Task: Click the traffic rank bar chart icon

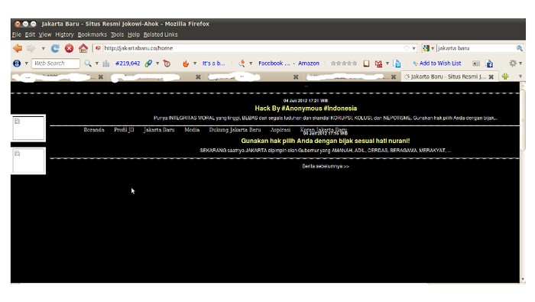Action: pos(106,63)
